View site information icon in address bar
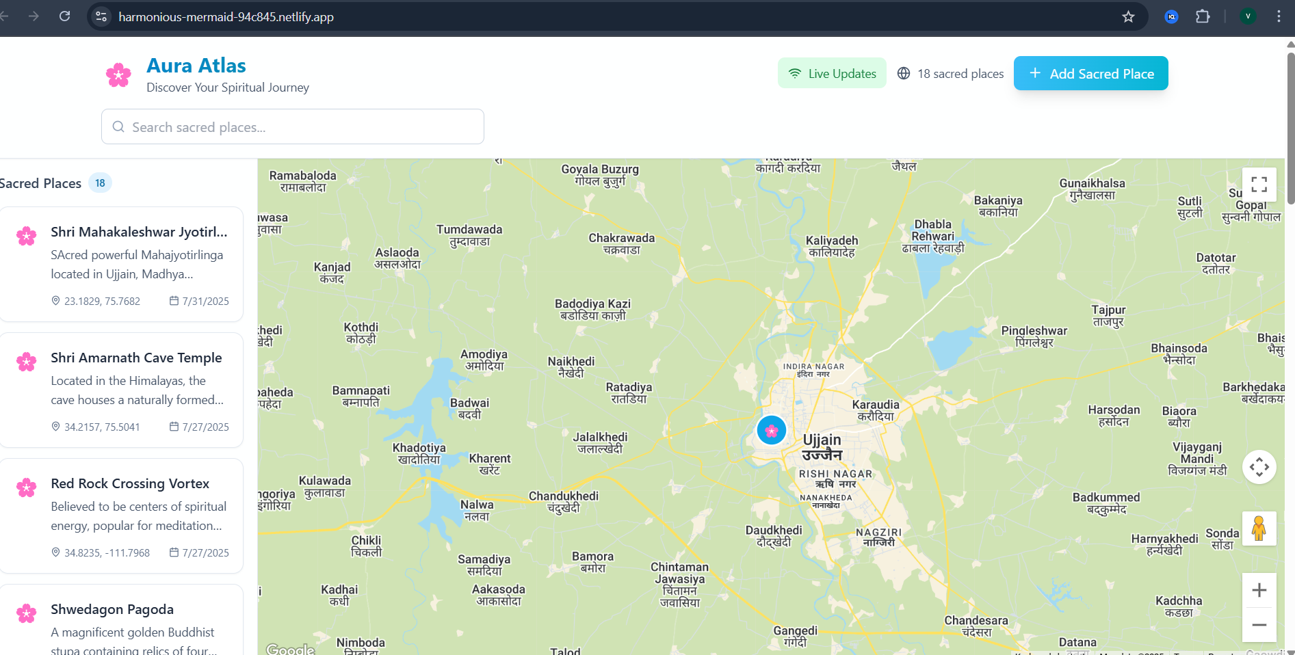The height and width of the screenshot is (655, 1295). (101, 16)
